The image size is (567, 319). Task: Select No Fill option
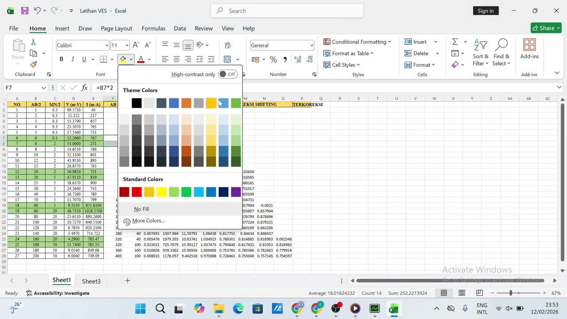point(141,209)
